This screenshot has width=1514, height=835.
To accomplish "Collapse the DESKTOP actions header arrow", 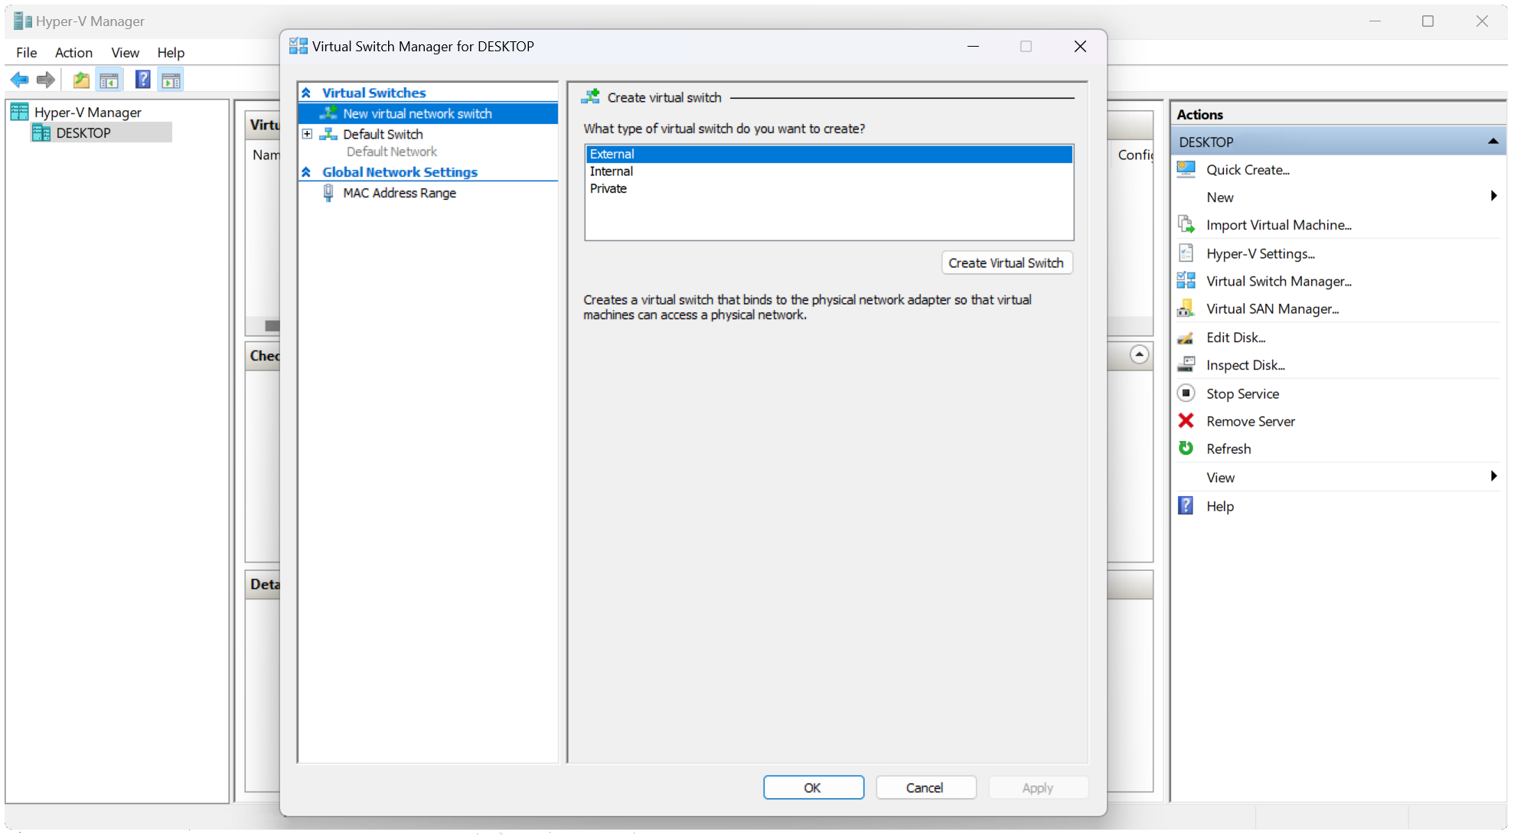I will click(x=1493, y=142).
